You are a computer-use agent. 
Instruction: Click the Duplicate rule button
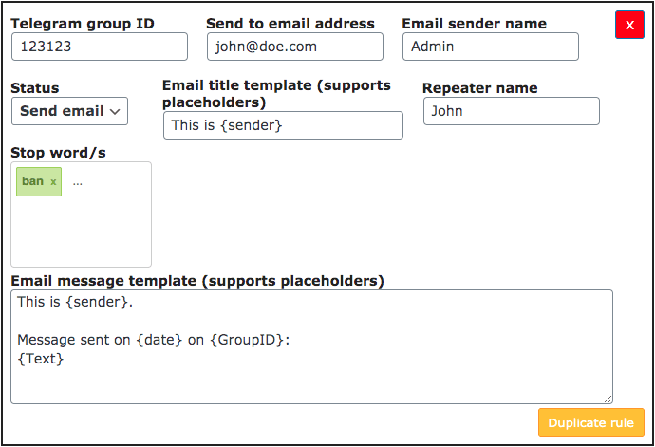590,422
